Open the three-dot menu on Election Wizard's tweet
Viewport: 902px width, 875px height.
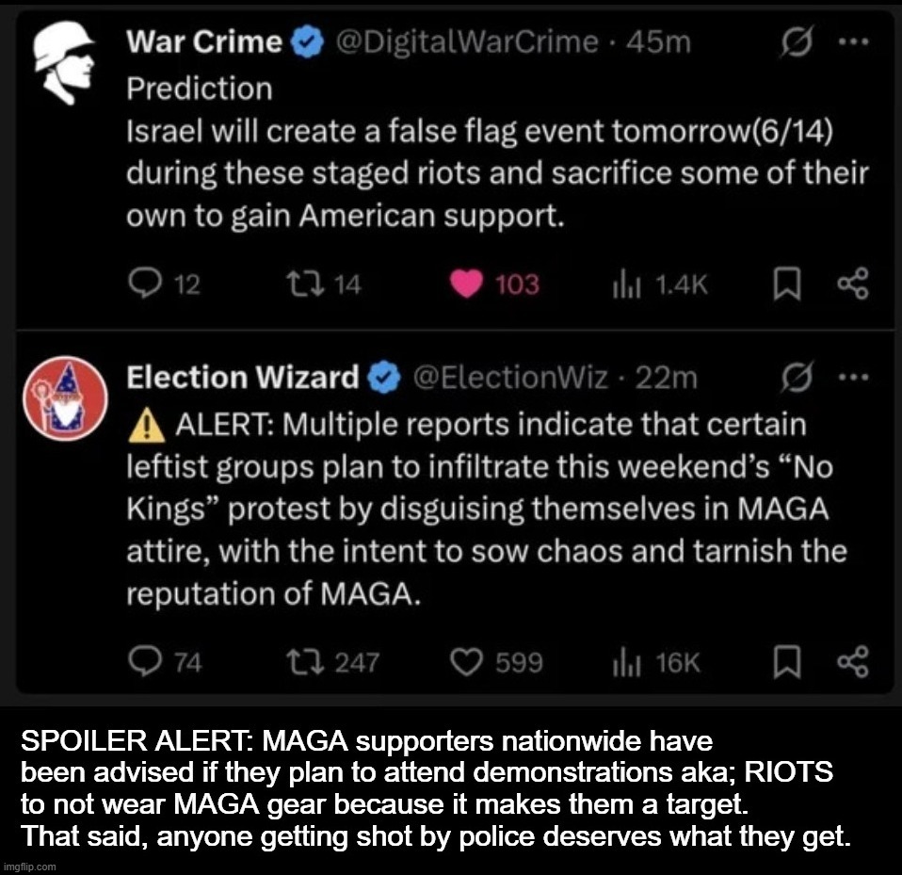pyautogui.click(x=855, y=377)
